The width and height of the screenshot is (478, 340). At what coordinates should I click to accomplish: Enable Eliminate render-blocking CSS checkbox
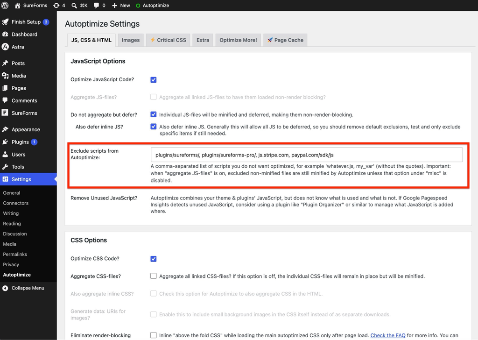(x=153, y=335)
